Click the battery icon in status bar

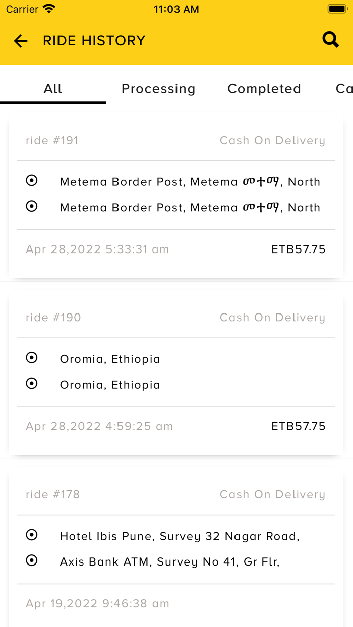pos(336,9)
